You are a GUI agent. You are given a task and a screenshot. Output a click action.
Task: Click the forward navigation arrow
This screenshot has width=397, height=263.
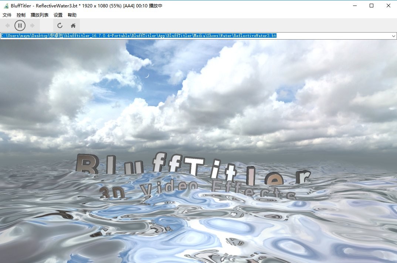[x=33, y=25]
